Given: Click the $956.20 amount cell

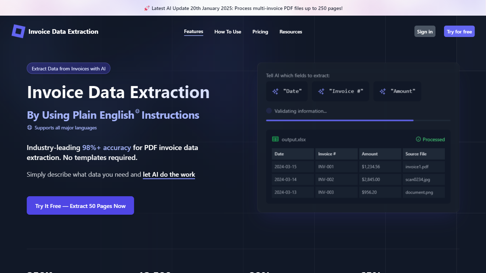Looking at the screenshot, I should click(380, 192).
